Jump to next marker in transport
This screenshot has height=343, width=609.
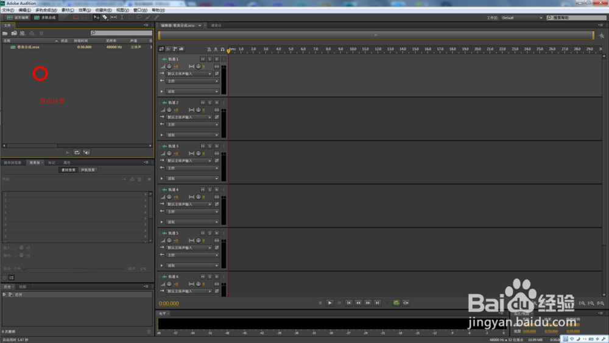[x=377, y=303]
